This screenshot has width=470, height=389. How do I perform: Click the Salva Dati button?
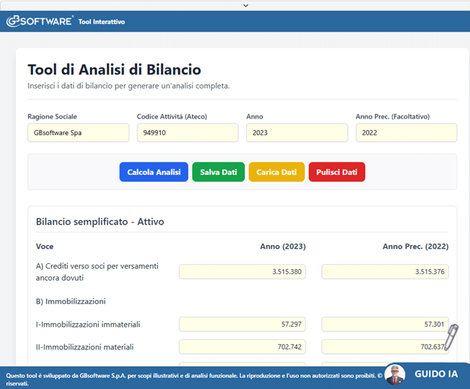[219, 172]
